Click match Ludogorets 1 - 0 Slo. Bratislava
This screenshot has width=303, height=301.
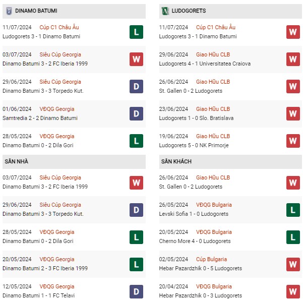pyautogui.click(x=196, y=118)
